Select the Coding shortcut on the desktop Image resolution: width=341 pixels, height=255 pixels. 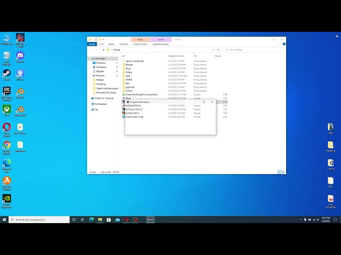click(x=330, y=164)
